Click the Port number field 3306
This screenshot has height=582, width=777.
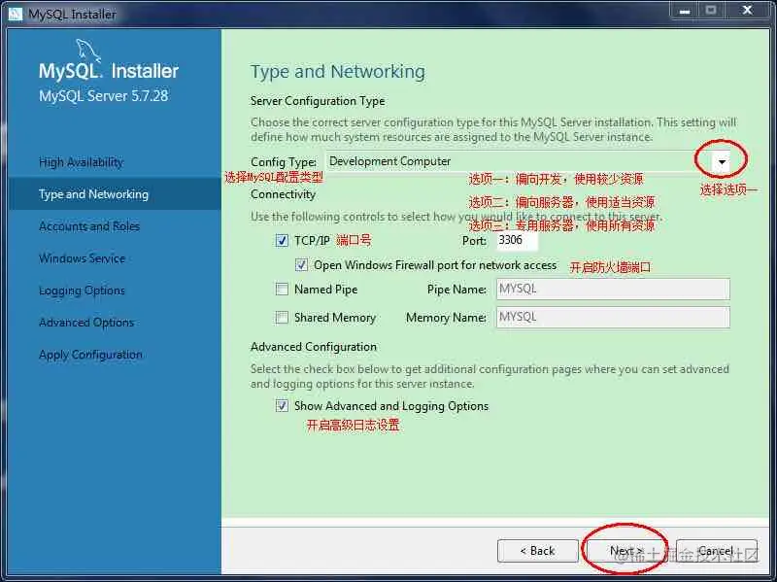tap(517, 240)
